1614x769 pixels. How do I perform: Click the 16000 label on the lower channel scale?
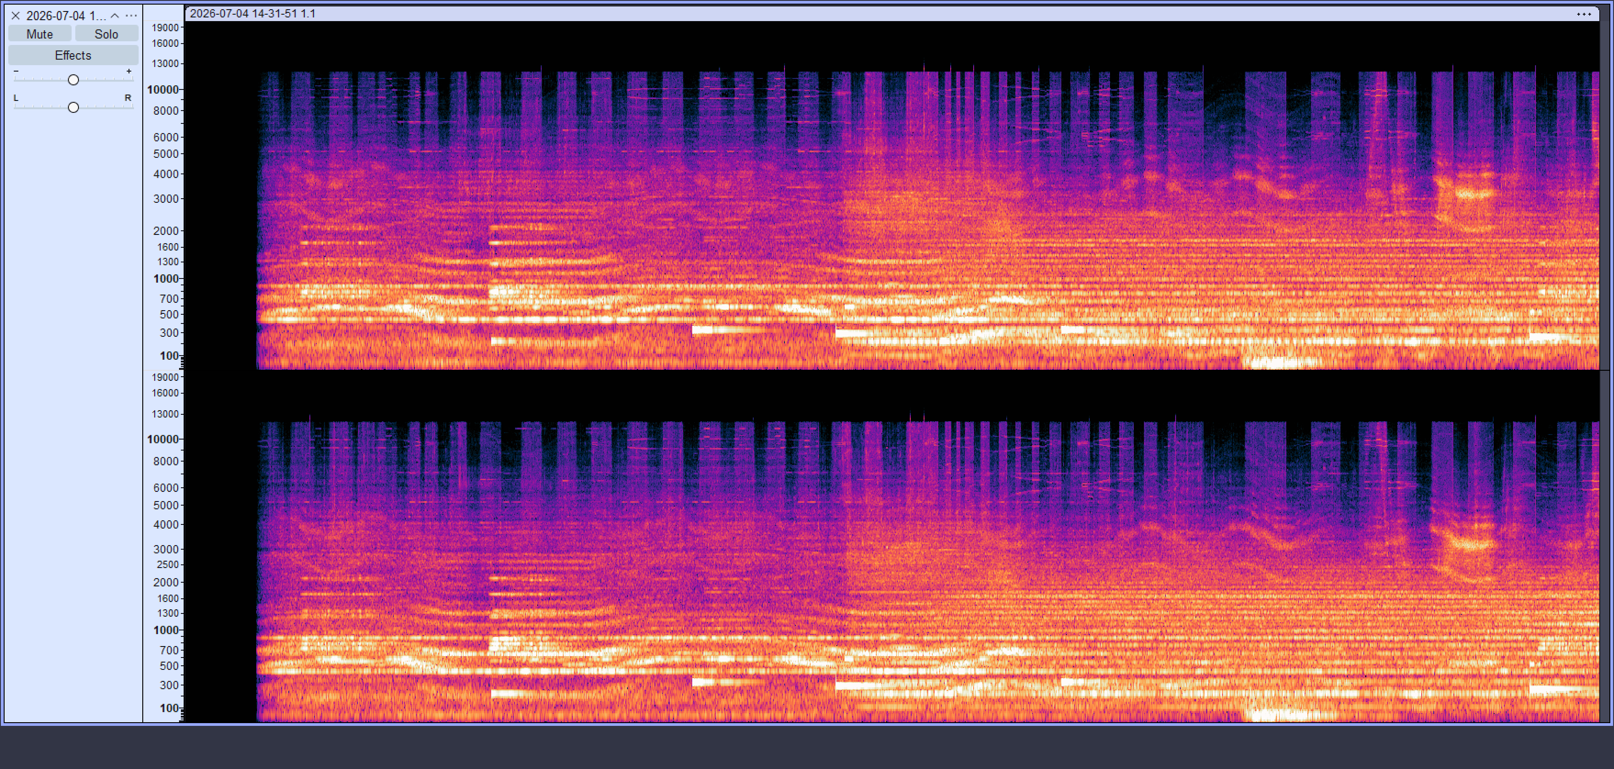click(165, 393)
